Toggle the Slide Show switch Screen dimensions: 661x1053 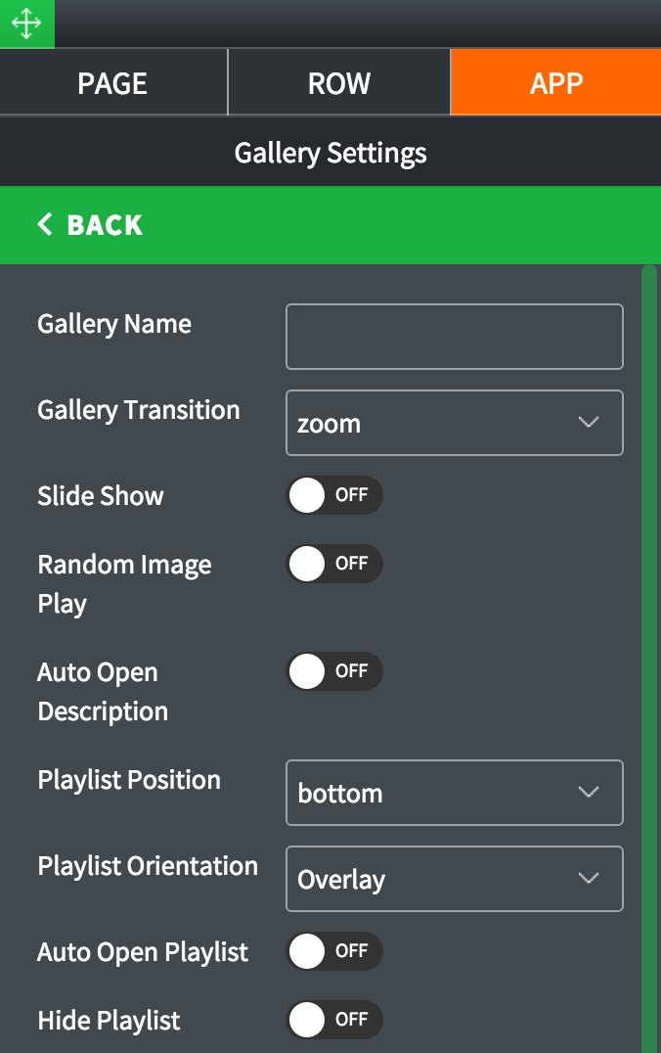coord(333,495)
